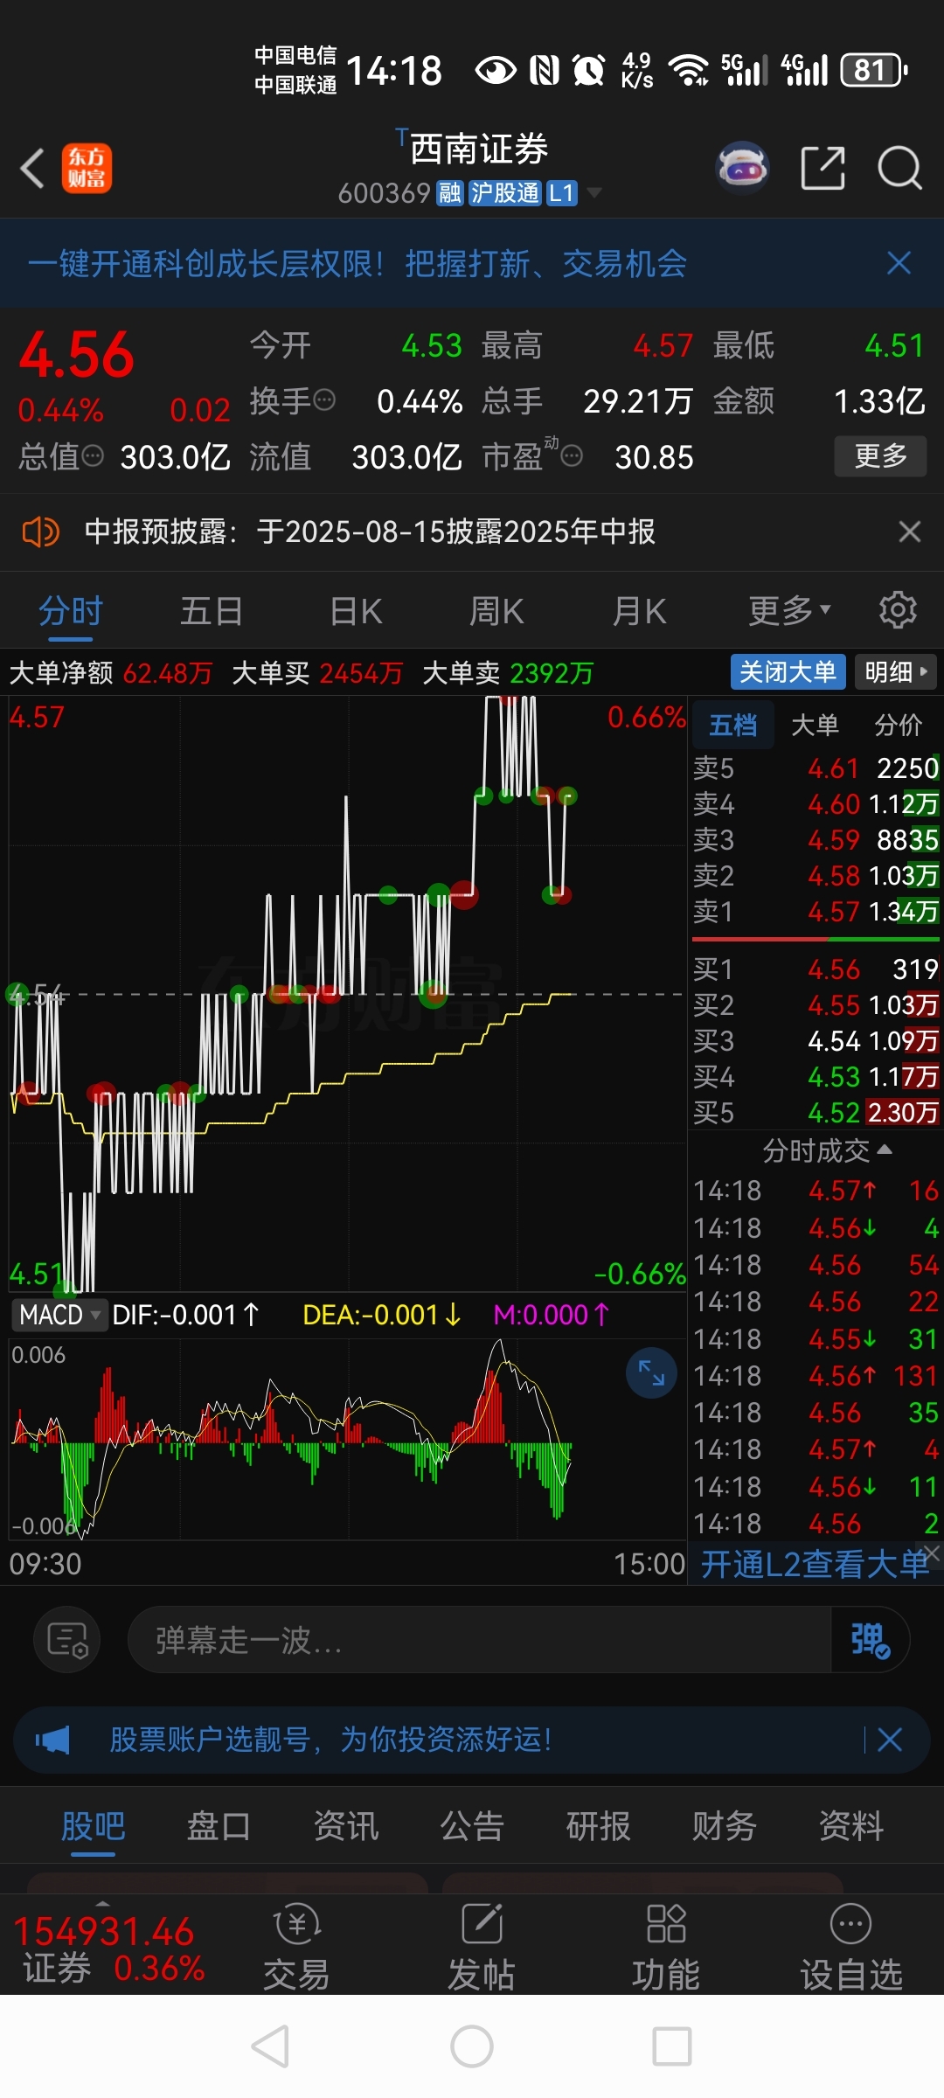The image size is (944, 2098).
Task: Tap Android recent apps button
Action: coord(672,2046)
